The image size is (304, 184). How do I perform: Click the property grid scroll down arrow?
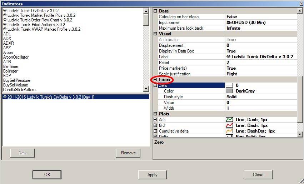click(300, 134)
